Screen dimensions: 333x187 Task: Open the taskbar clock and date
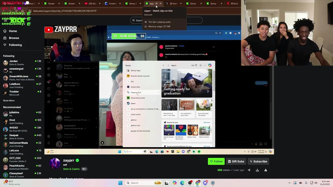pyautogui.click(x=325, y=183)
